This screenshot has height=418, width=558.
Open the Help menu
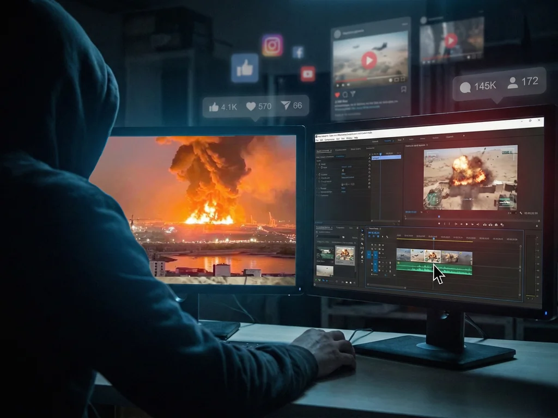[355, 138]
